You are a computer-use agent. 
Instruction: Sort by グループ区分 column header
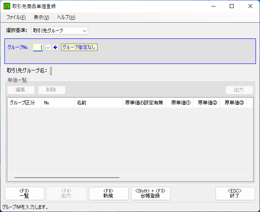click(x=25, y=103)
